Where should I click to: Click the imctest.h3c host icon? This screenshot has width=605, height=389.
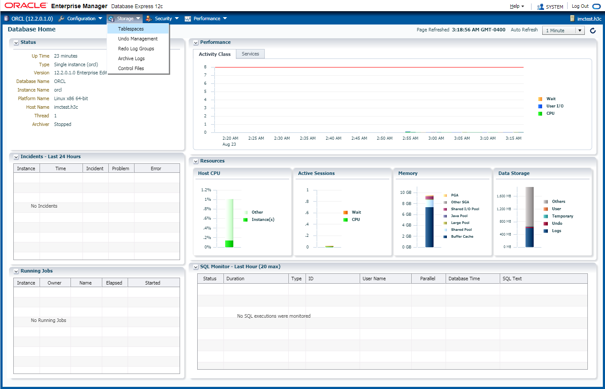pos(572,18)
